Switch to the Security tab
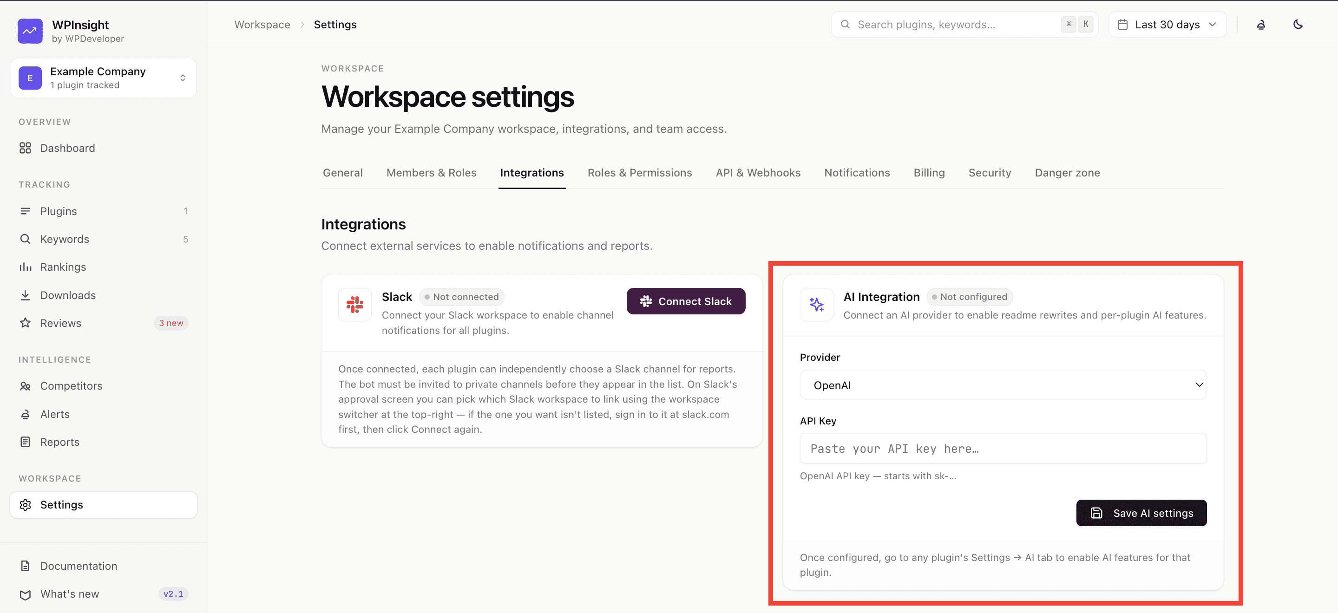Image resolution: width=1338 pixels, height=613 pixels. tap(990, 172)
